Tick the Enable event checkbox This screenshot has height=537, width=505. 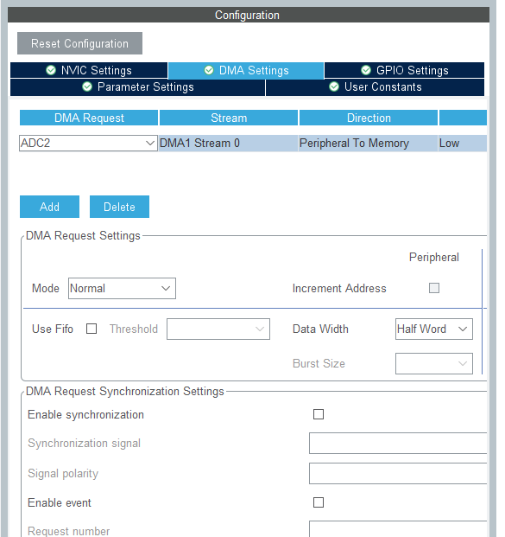(x=319, y=502)
